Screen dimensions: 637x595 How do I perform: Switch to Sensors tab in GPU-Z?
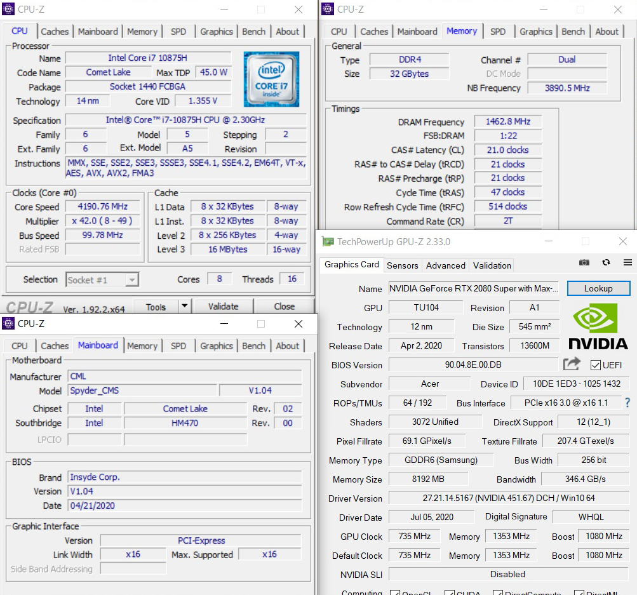[402, 265]
